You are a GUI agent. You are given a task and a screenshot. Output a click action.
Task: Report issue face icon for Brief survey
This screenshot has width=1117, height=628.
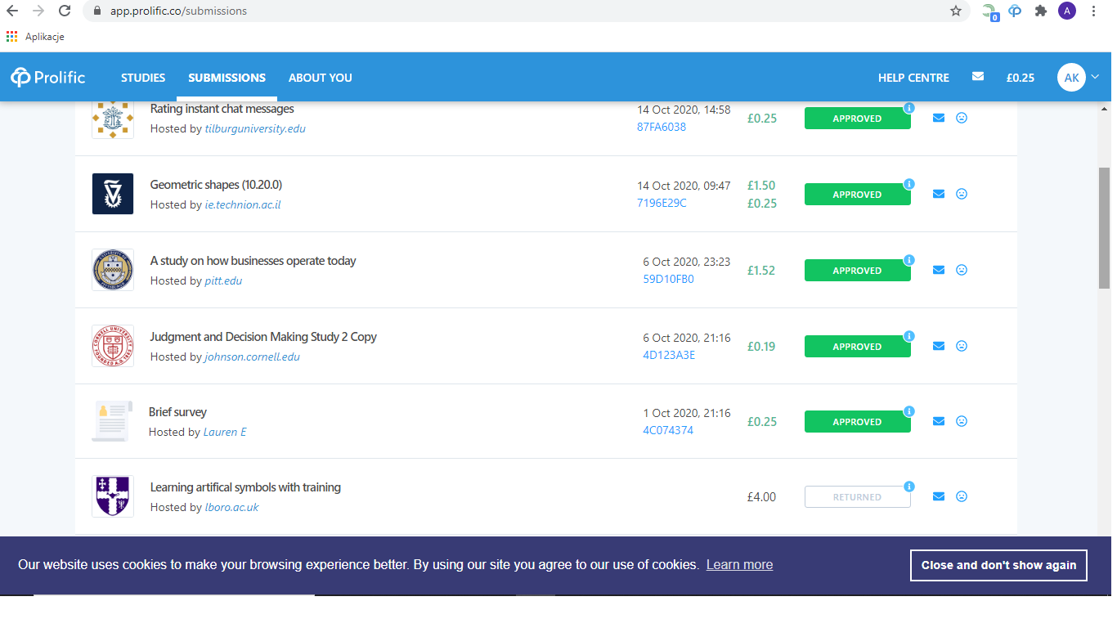(962, 421)
